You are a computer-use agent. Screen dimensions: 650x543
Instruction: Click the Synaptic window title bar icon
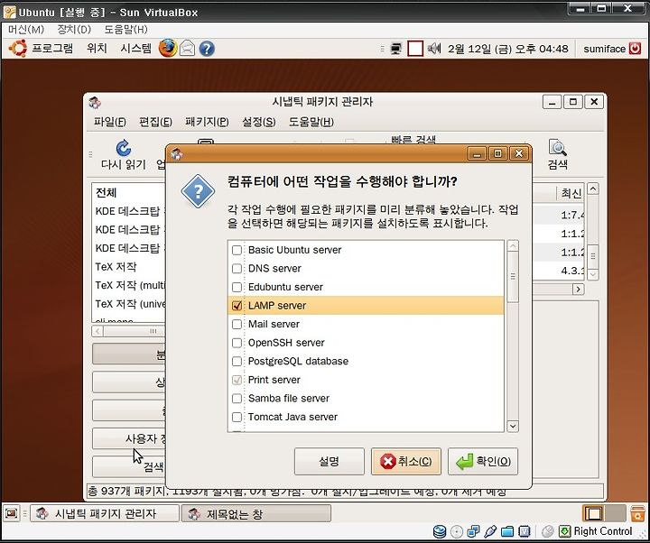coord(95,102)
